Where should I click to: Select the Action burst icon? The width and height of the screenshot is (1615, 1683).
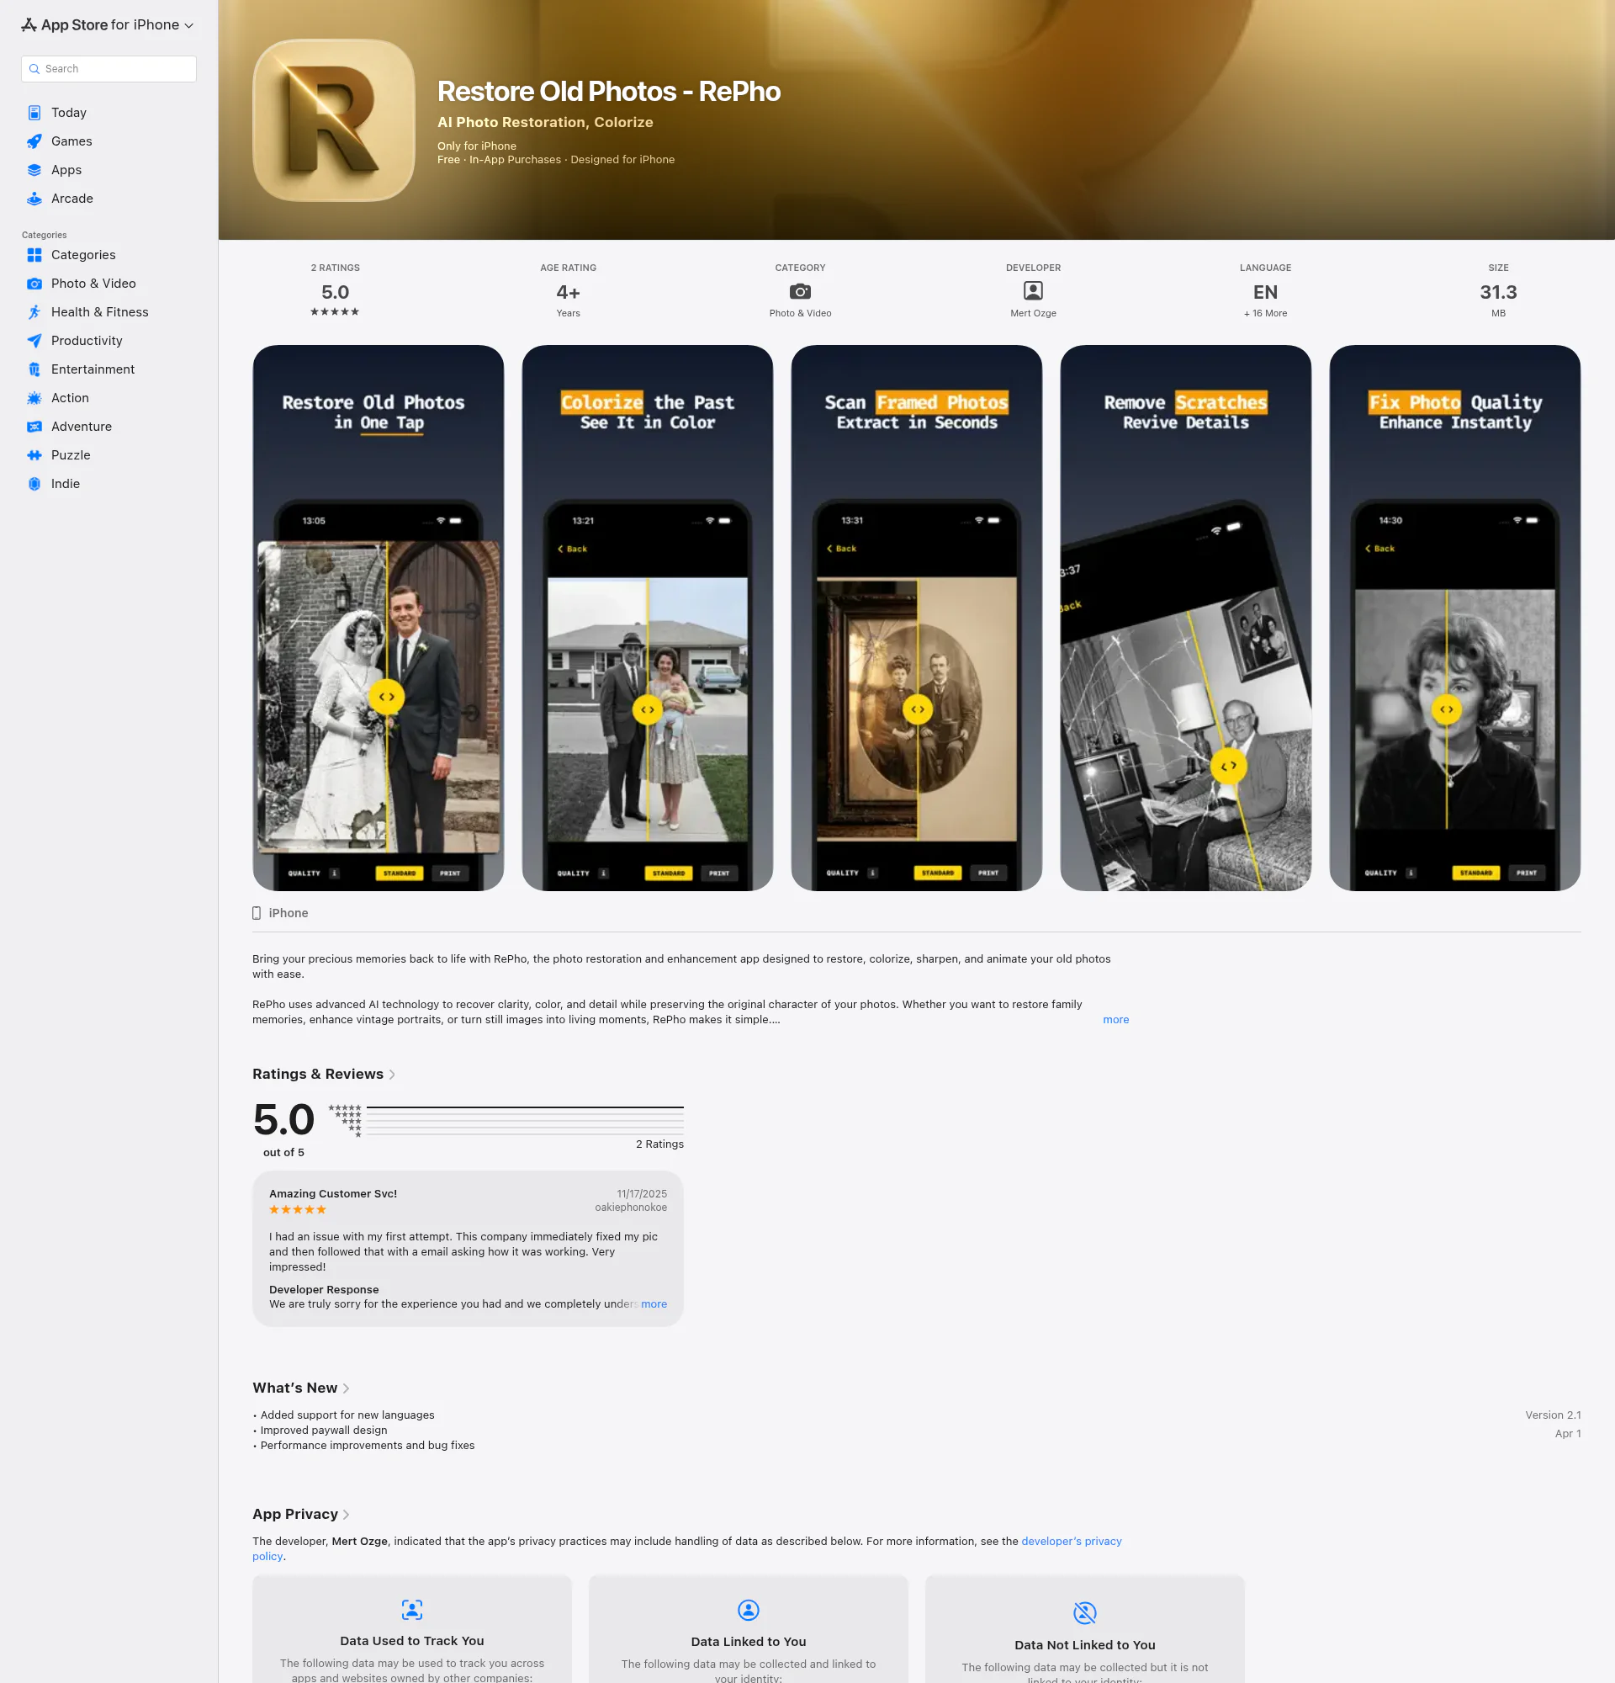click(34, 397)
